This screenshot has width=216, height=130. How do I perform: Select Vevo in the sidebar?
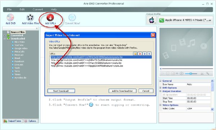coord(17,71)
